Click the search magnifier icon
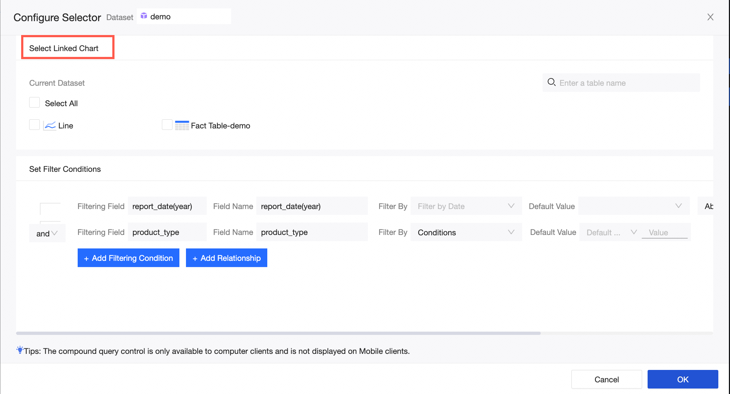Image resolution: width=730 pixels, height=394 pixels. point(551,82)
